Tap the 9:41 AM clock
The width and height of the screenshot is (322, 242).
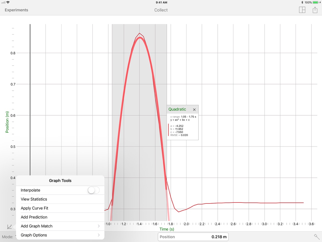161,2
